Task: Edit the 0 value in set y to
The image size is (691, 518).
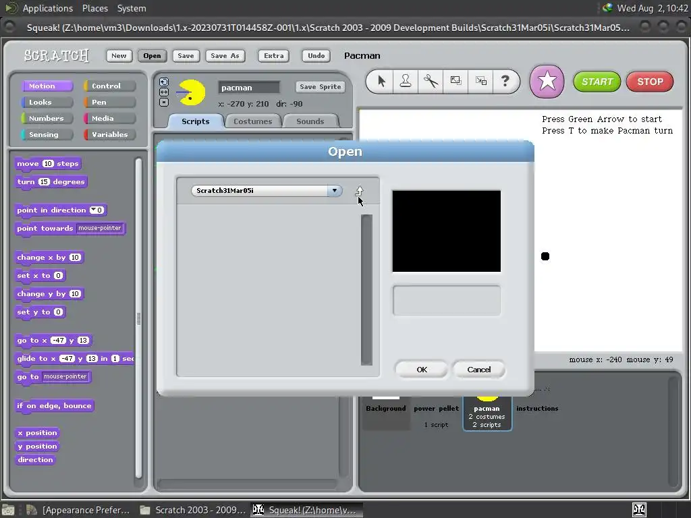Action: click(58, 312)
